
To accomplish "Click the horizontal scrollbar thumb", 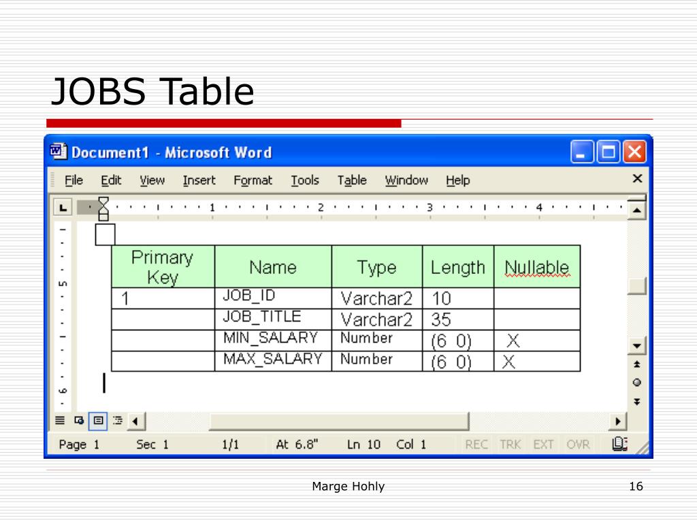I will click(x=339, y=421).
